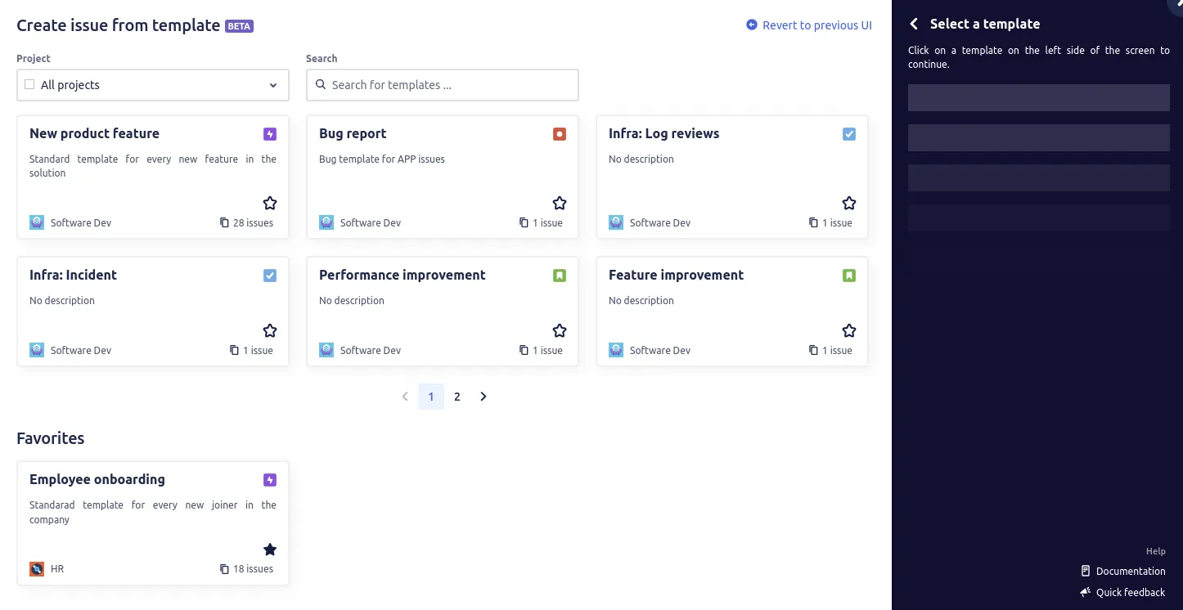Click the 18 issues count text

[x=253, y=569]
